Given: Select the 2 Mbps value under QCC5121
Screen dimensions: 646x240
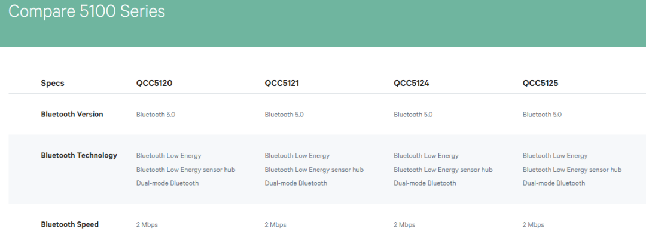Looking at the screenshot, I should [x=275, y=225].
